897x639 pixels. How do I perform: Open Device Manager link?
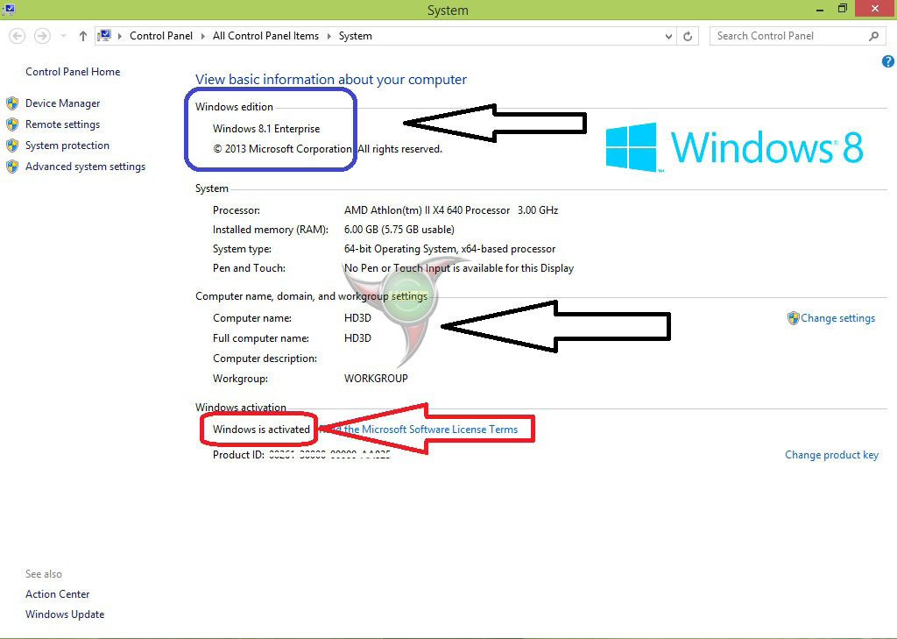62,103
